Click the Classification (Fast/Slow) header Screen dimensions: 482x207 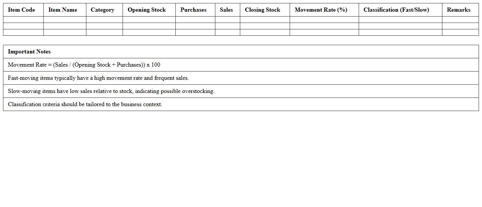(396, 10)
